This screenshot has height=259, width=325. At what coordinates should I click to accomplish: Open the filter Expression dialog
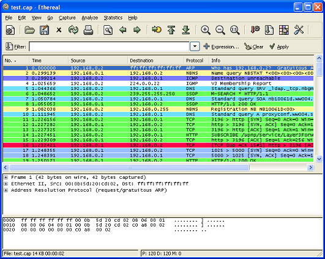(221, 47)
